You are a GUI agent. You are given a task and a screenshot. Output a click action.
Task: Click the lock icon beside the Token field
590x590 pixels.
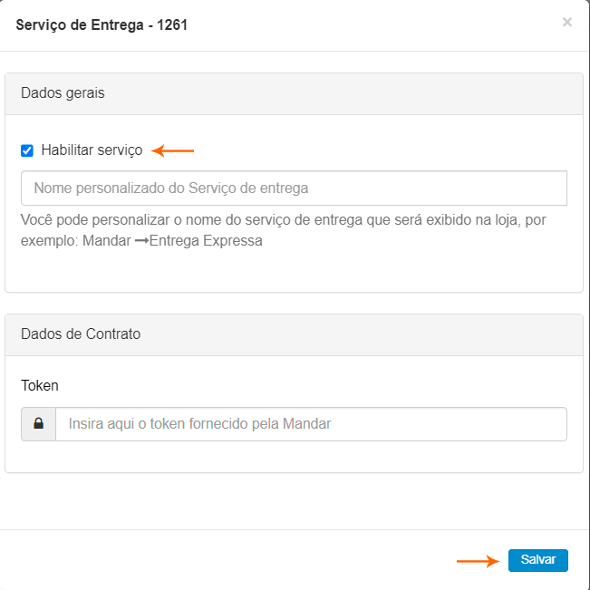point(39,423)
